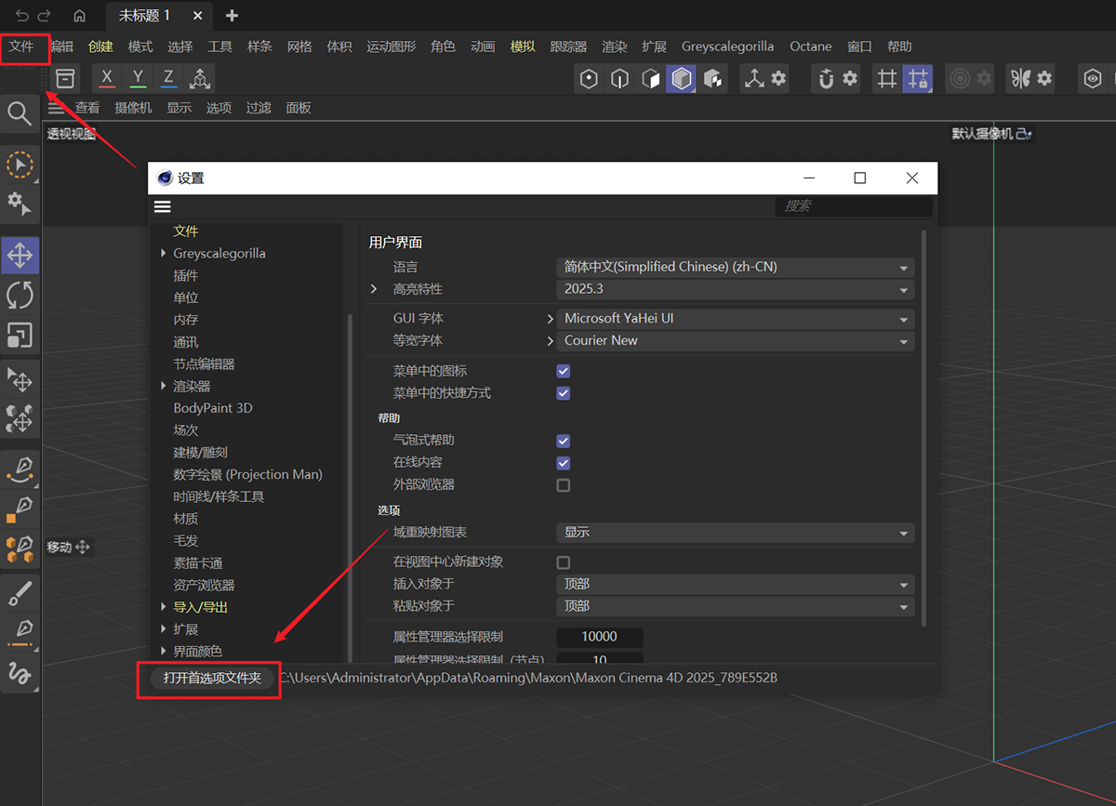Viewport: 1116px width, 806px height.
Task: Toggle X axis lock
Action: click(x=107, y=78)
